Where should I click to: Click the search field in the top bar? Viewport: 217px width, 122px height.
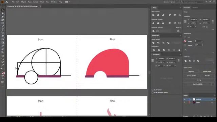[x=192, y=2]
